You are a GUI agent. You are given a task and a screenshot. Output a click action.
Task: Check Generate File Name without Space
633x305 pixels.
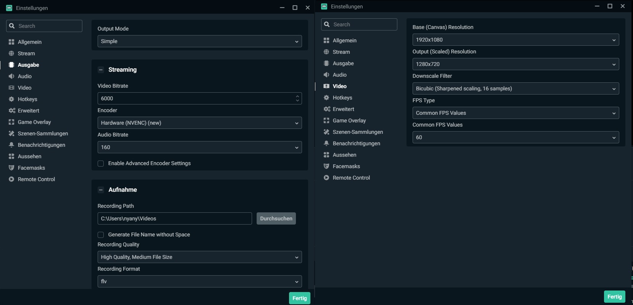pos(101,235)
